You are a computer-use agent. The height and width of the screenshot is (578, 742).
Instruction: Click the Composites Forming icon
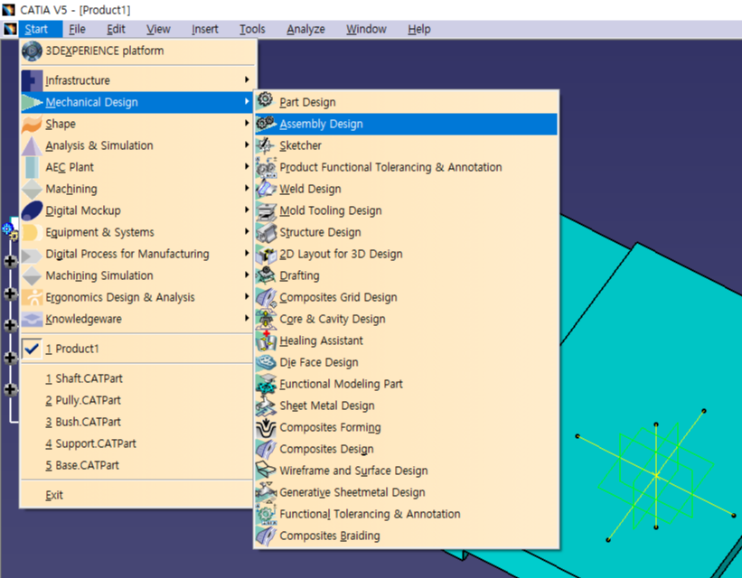[266, 427]
